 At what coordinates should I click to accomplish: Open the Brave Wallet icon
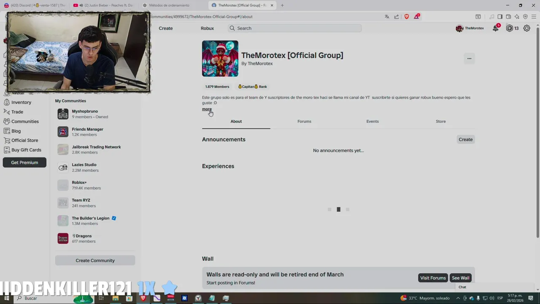pyautogui.click(x=508, y=16)
